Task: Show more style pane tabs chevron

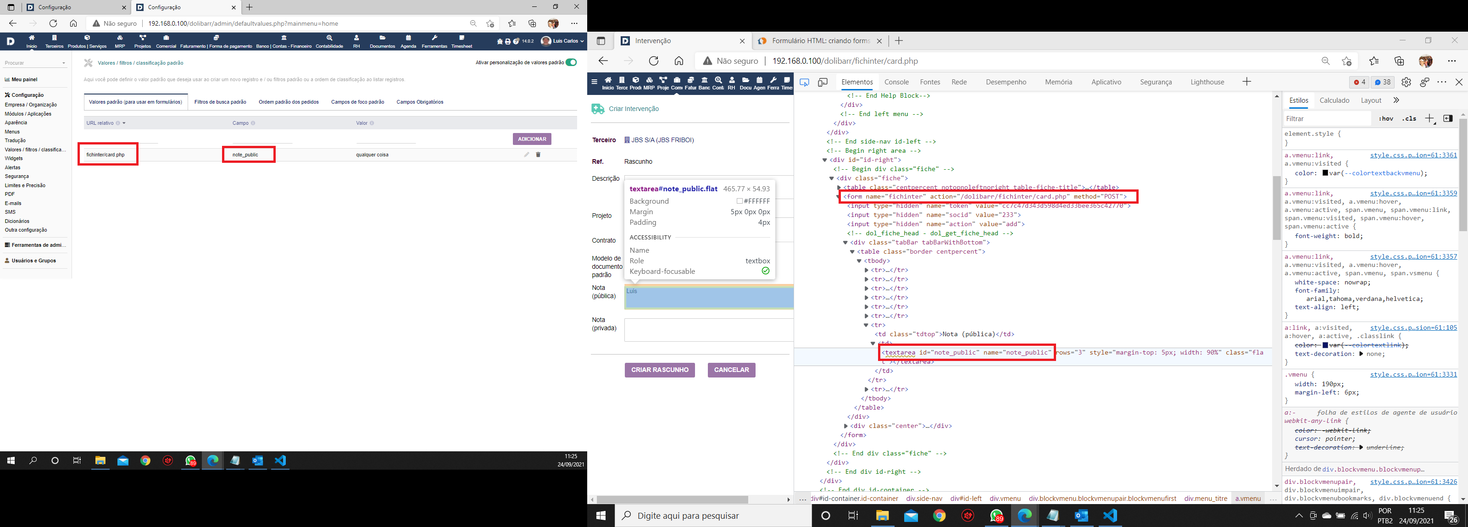Action: tap(1396, 100)
